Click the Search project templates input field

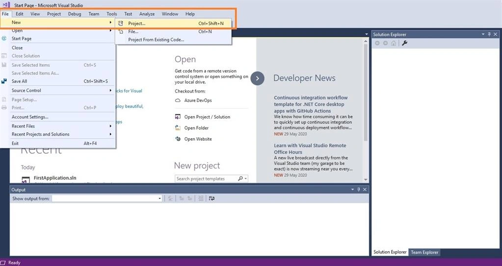206,179
